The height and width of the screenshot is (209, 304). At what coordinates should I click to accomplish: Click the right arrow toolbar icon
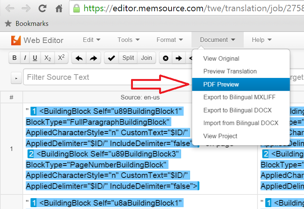(179, 58)
